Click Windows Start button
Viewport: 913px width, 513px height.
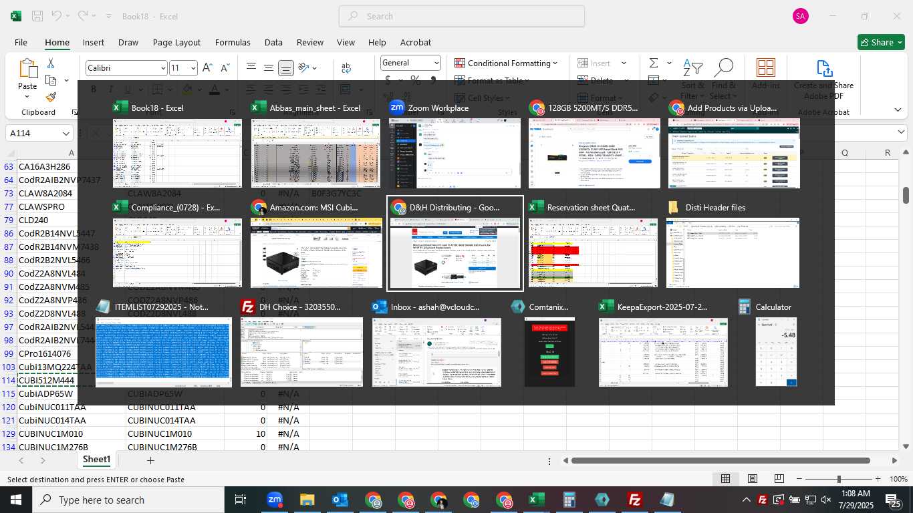pyautogui.click(x=16, y=500)
